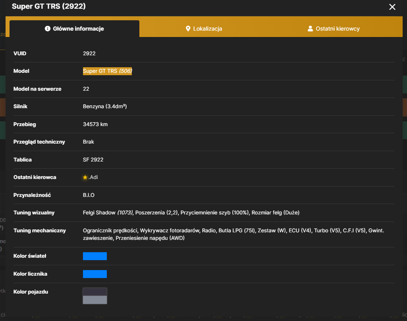Click the C.F.I (V5) entry
The height and width of the screenshot is (321, 407).
click(x=354, y=231)
